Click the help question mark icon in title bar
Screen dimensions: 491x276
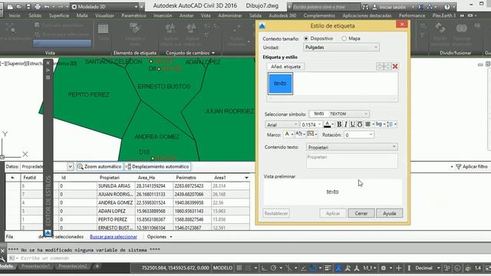pos(447,7)
